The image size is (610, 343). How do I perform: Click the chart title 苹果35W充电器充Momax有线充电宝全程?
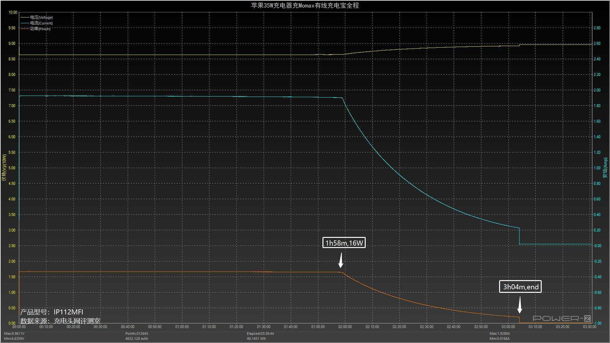[305, 5]
